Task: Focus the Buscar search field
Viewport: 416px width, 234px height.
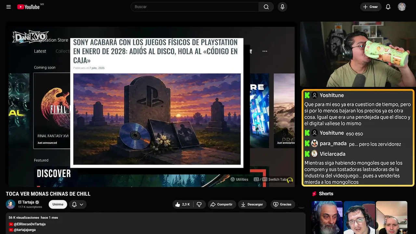Action: 195,7
